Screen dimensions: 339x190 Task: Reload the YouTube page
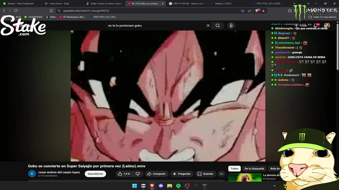point(16,11)
